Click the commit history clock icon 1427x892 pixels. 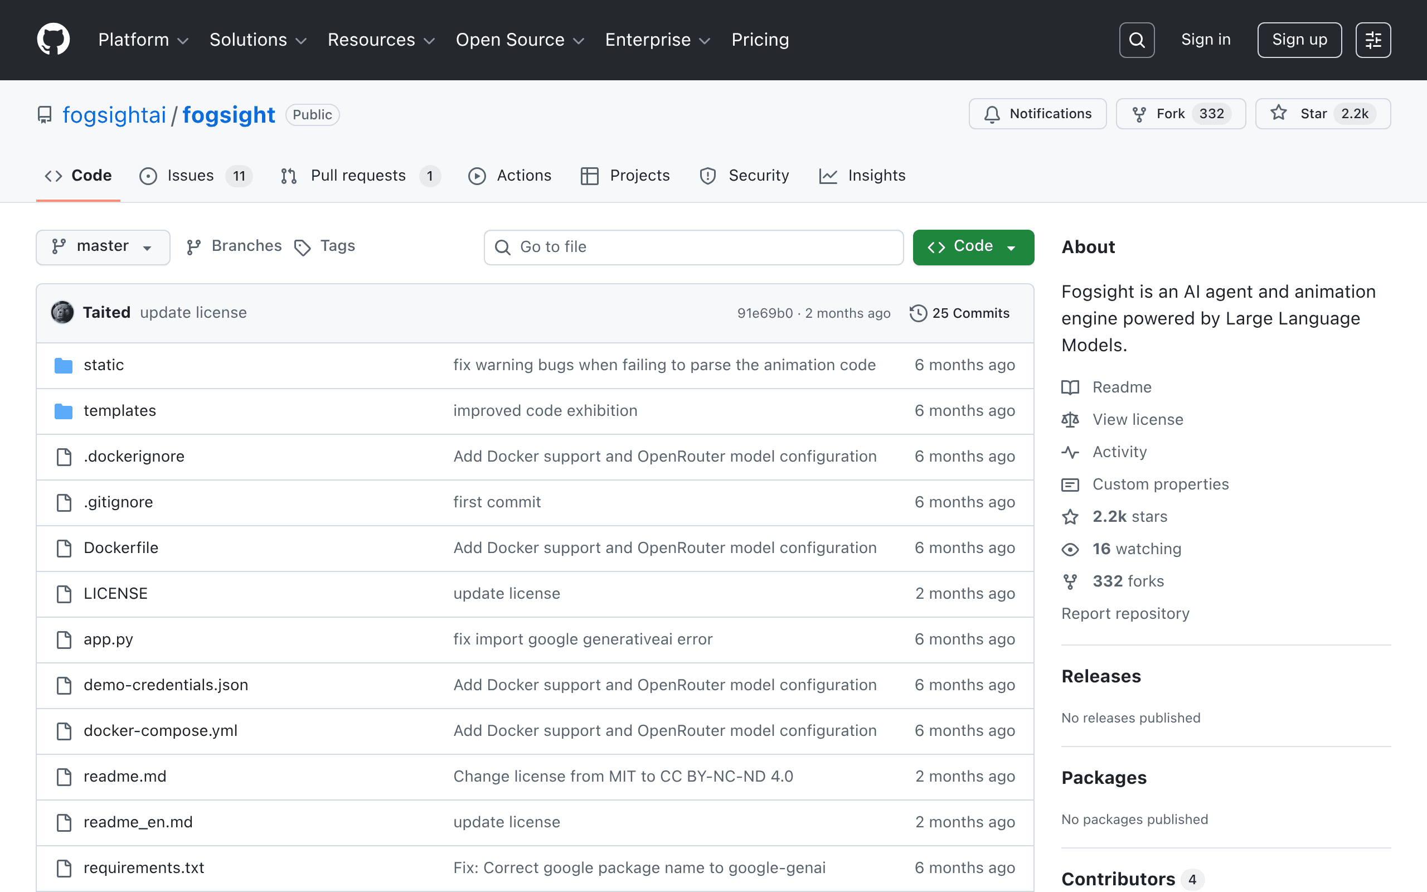click(x=918, y=313)
